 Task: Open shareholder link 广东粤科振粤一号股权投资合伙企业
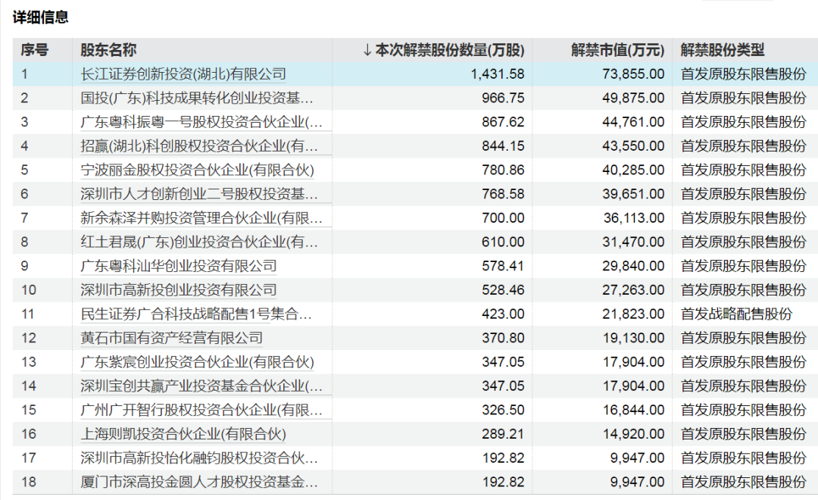tap(201, 122)
